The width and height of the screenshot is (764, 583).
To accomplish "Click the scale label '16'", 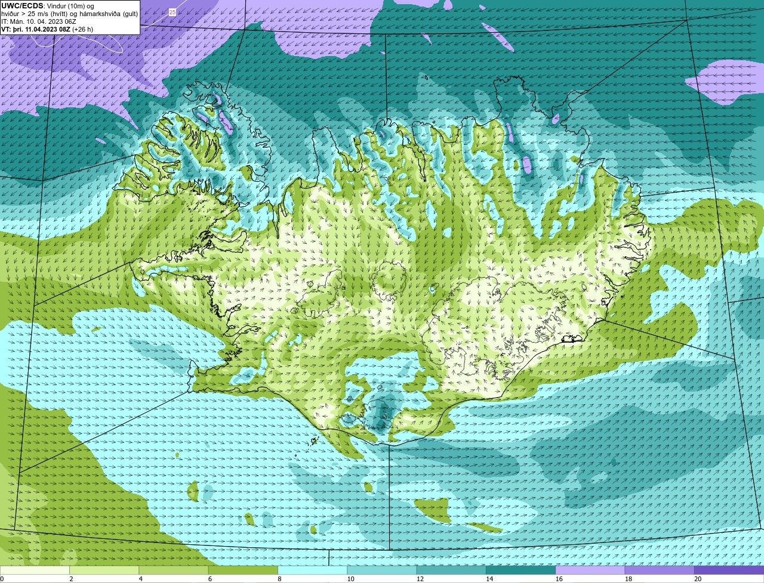I will point(559,579).
